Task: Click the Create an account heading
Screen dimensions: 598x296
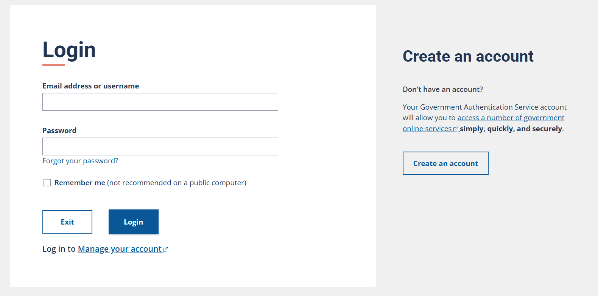Action: (468, 56)
